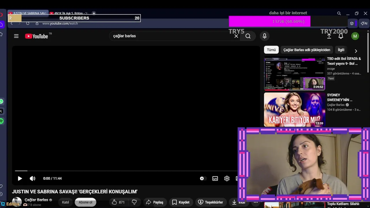Image resolution: width=370 pixels, height=208 pixels.
Task: Subscribe with Abone ol button
Action: click(x=85, y=202)
